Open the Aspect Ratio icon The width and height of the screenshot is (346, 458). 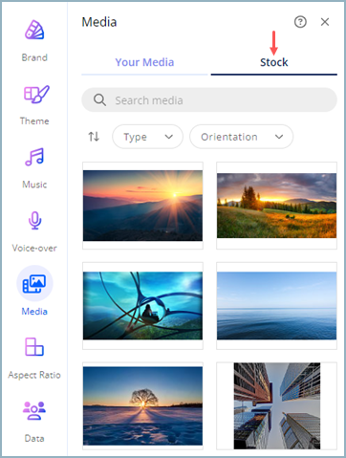click(x=34, y=346)
